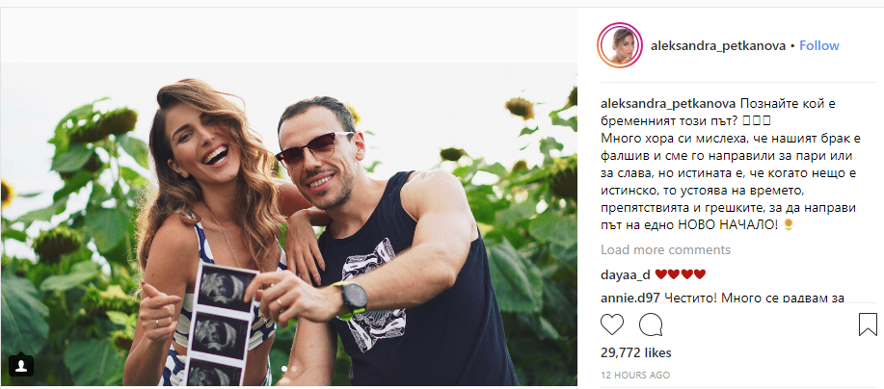Click the red hearts in dayaa_d comment
Screen dimensions: 884x389
pos(681,274)
